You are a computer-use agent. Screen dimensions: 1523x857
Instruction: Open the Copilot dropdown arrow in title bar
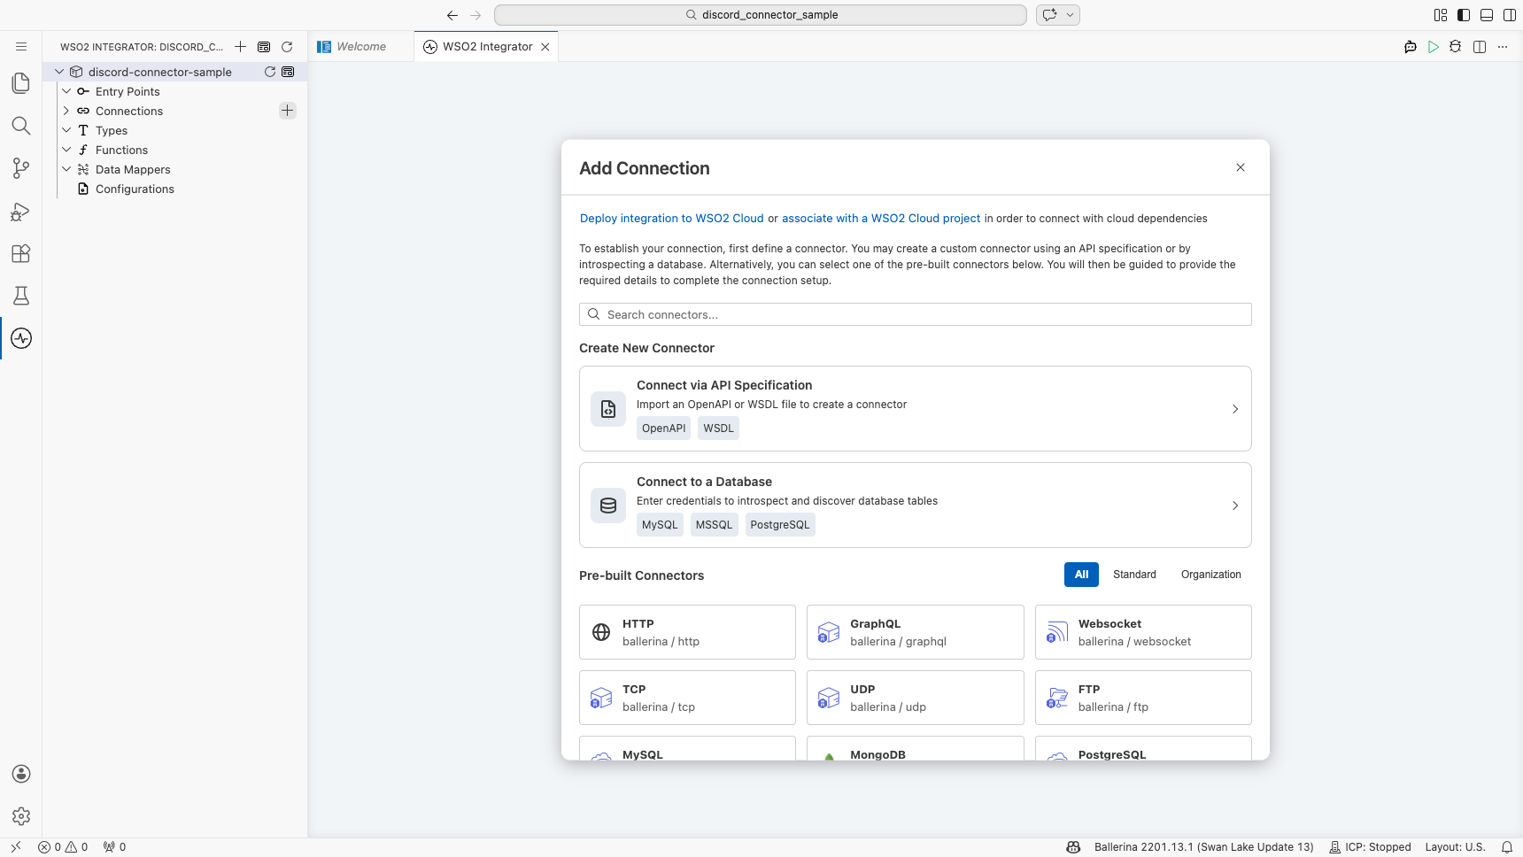[x=1070, y=15]
